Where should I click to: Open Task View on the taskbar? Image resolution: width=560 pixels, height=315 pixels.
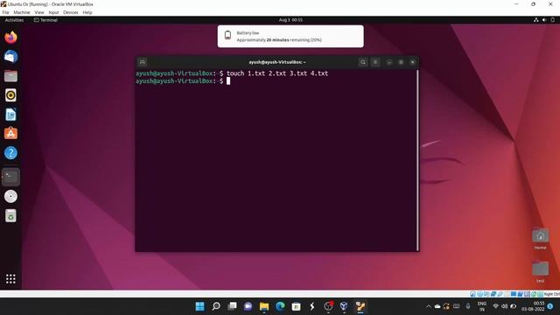(x=232, y=306)
